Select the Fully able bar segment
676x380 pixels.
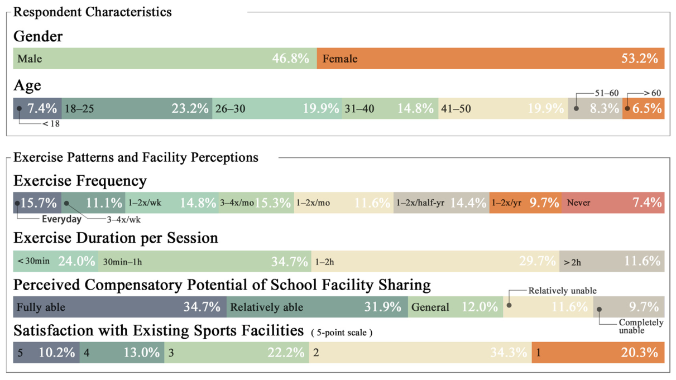click(x=119, y=307)
